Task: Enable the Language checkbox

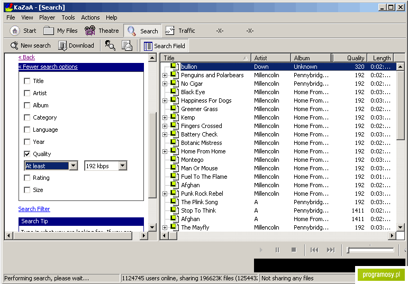Action: tap(27, 130)
